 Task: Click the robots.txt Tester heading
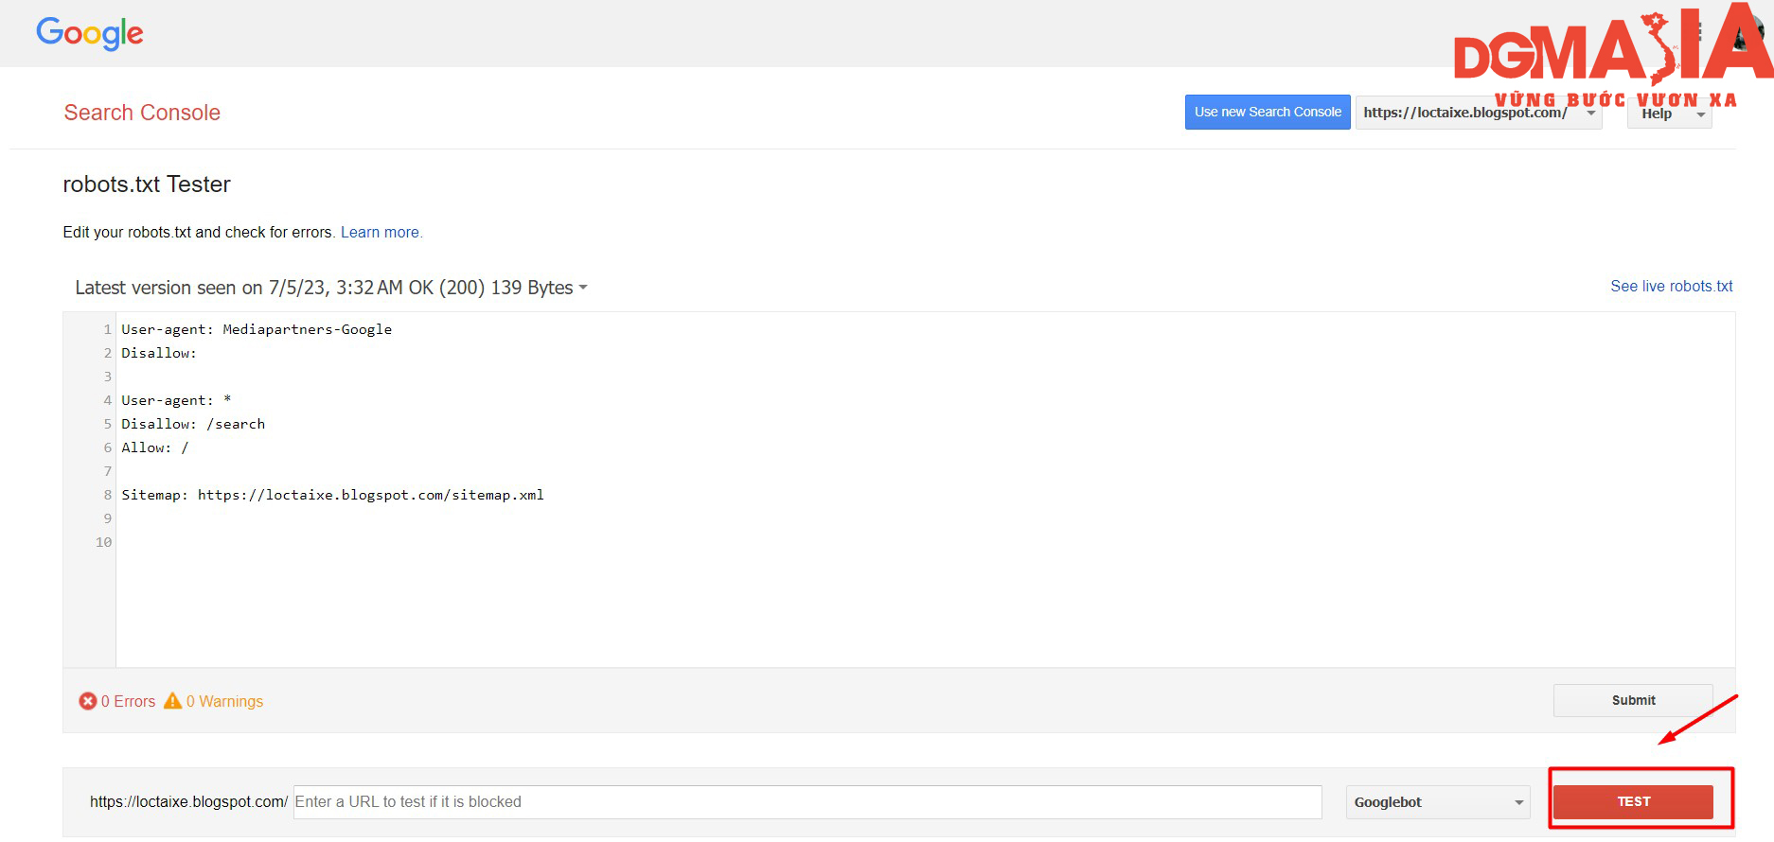click(147, 184)
